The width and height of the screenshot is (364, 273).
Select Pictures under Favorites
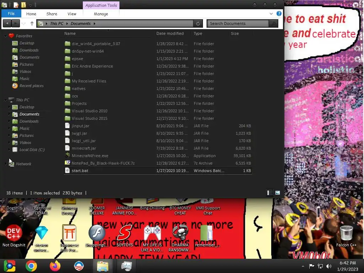coord(26,64)
